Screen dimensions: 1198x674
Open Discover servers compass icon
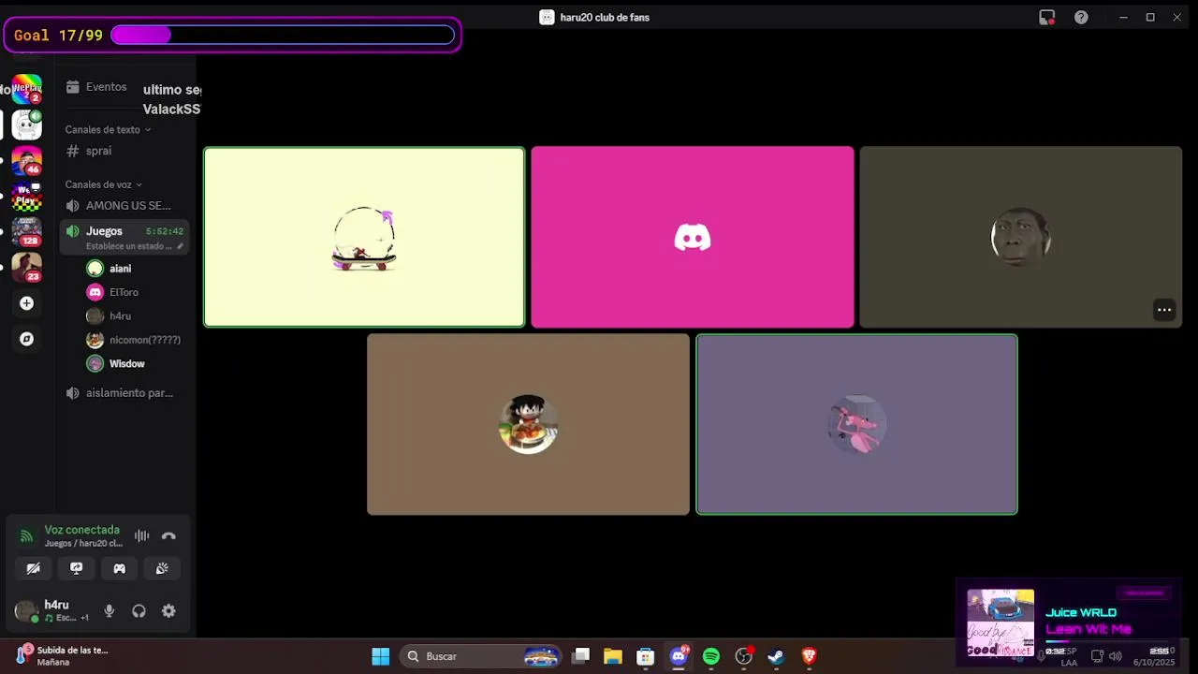(x=26, y=339)
